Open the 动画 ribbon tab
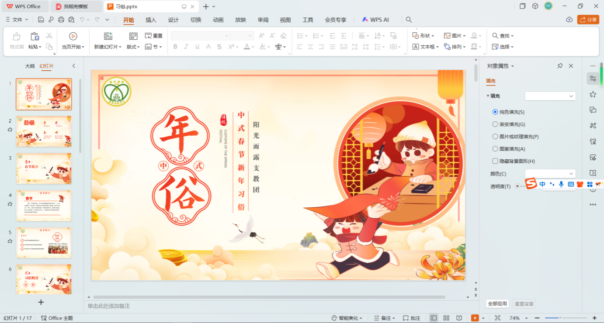The height and width of the screenshot is (323, 604). click(x=218, y=20)
